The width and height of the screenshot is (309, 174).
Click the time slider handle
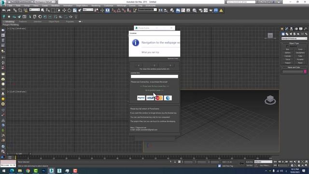coord(19,154)
